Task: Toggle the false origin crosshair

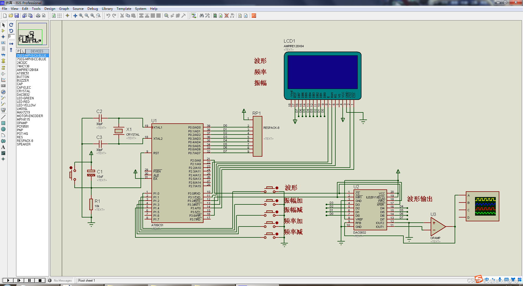Action: (x=67, y=16)
